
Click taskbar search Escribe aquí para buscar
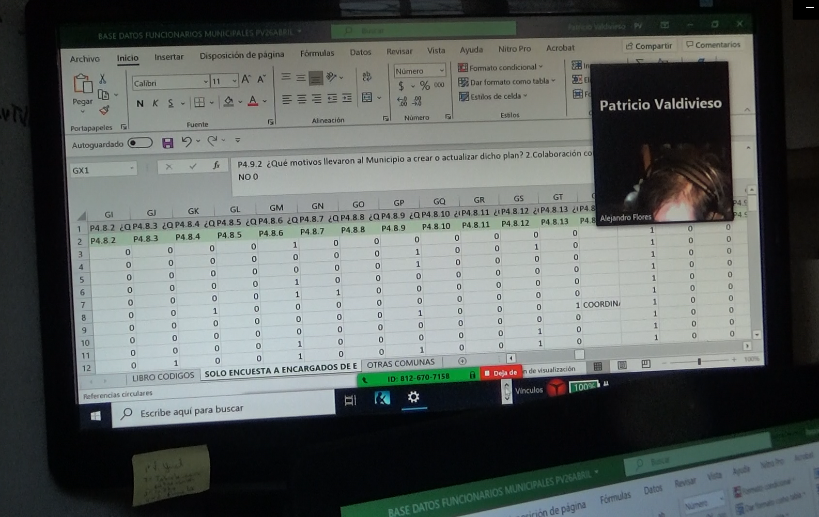tap(223, 409)
